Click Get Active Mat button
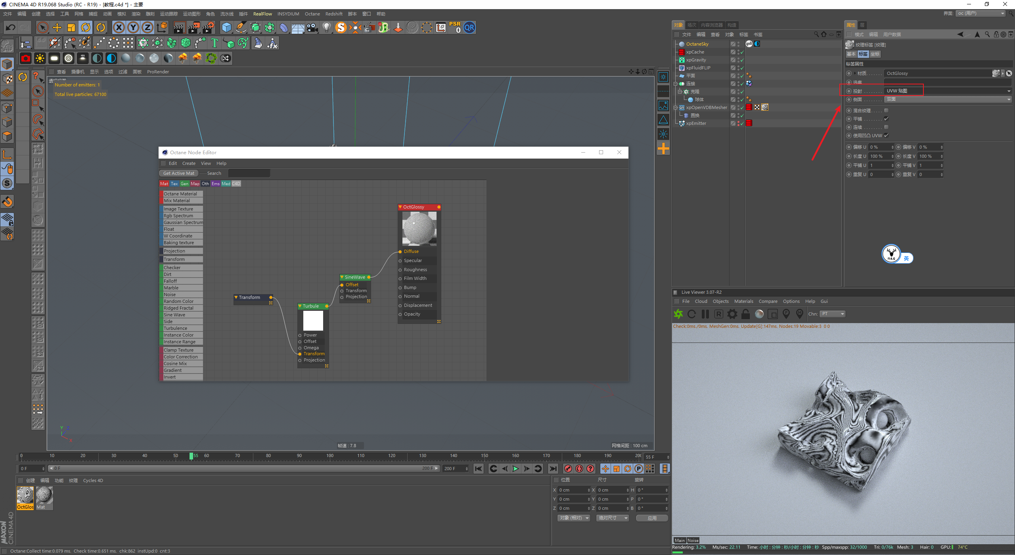Screen dimensions: 1015x555 click(x=179, y=173)
